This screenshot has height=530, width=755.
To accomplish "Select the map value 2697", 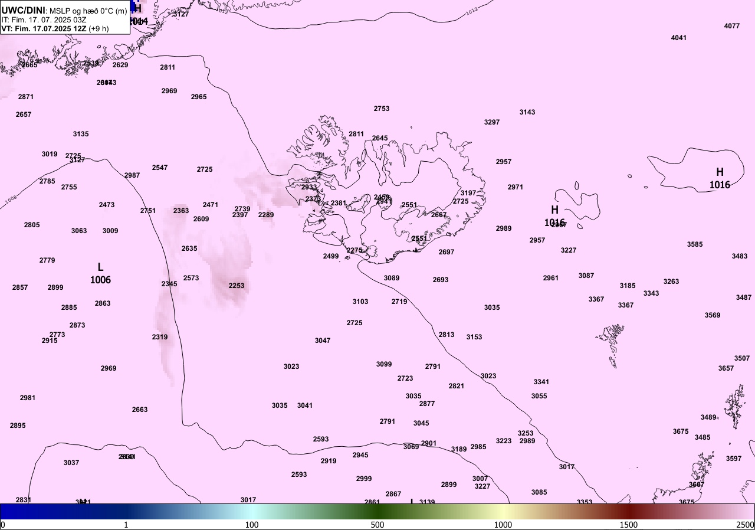I will pyautogui.click(x=447, y=252).
